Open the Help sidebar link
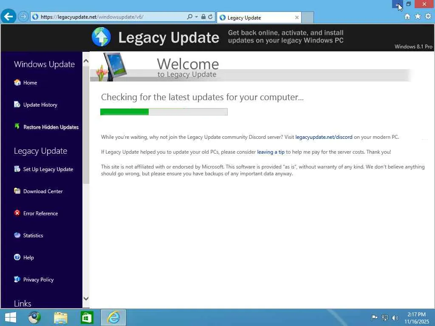The image size is (435, 326). (x=28, y=258)
